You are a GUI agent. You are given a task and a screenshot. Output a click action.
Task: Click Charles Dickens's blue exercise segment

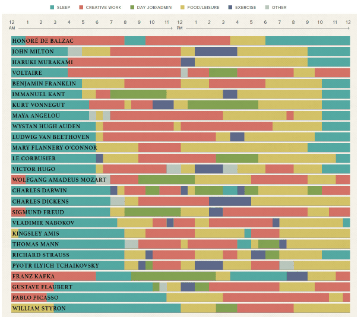click(230, 201)
